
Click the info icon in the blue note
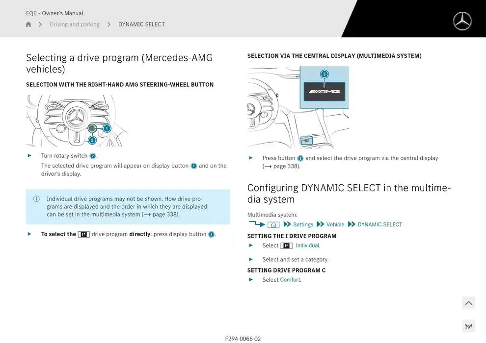tap(36, 199)
